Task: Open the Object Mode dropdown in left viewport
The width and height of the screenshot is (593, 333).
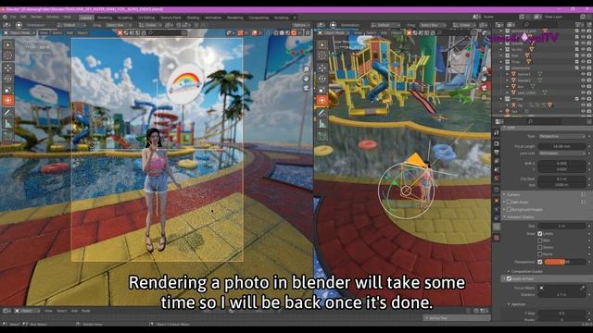Action: pyautogui.click(x=19, y=33)
